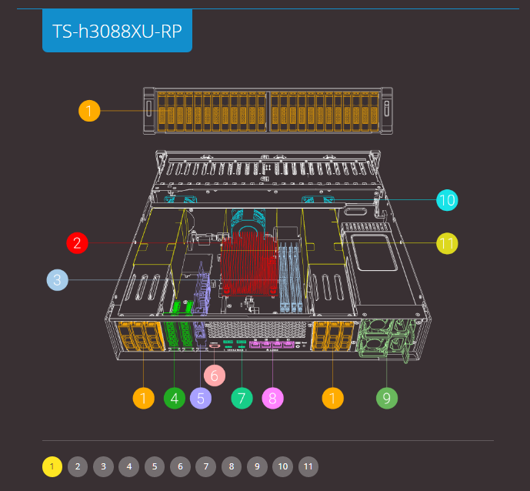Go to item 6 in bottom number row
This screenshot has height=491, width=530.
(180, 466)
